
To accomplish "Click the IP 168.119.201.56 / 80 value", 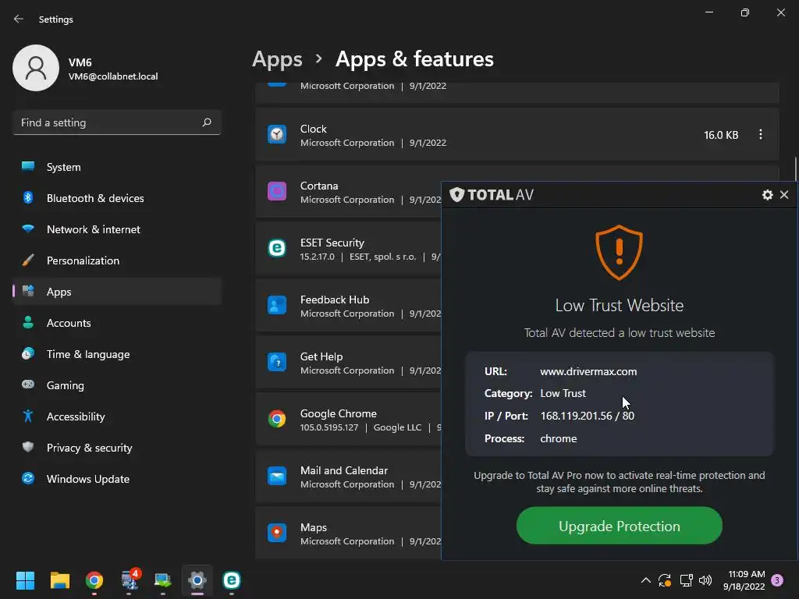I will tap(587, 416).
